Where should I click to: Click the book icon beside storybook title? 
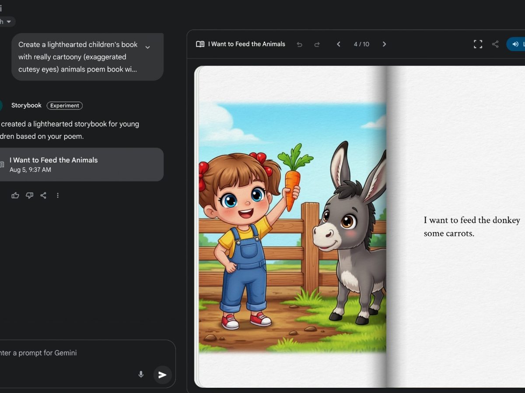pyautogui.click(x=200, y=44)
